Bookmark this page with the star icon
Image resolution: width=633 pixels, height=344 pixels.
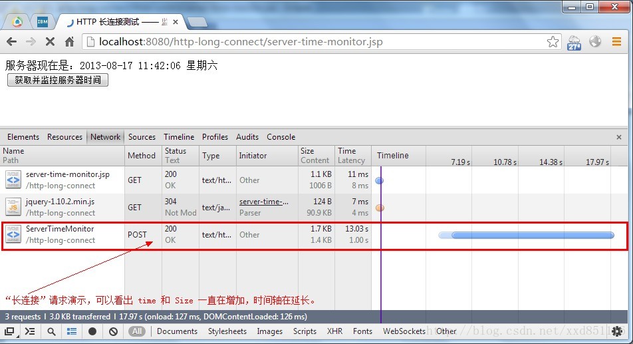553,42
